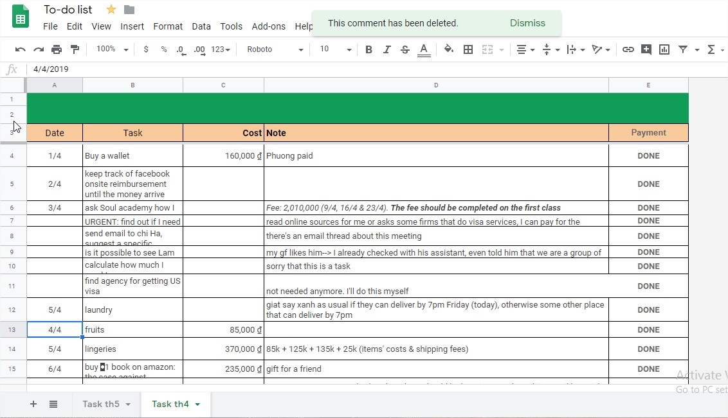Open zoom level 100% dropdown
This screenshot has height=418, width=728.
point(112,49)
